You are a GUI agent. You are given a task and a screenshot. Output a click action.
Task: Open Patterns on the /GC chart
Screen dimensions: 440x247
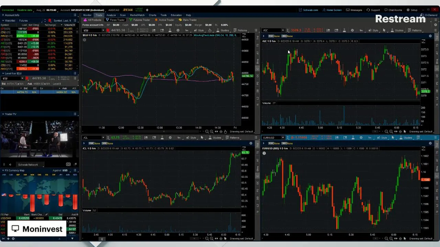coord(415,30)
